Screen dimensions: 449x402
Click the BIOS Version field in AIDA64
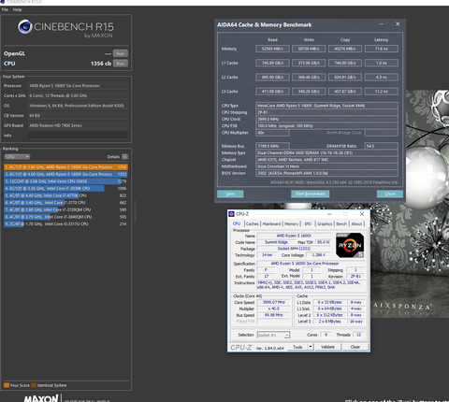click(x=326, y=173)
